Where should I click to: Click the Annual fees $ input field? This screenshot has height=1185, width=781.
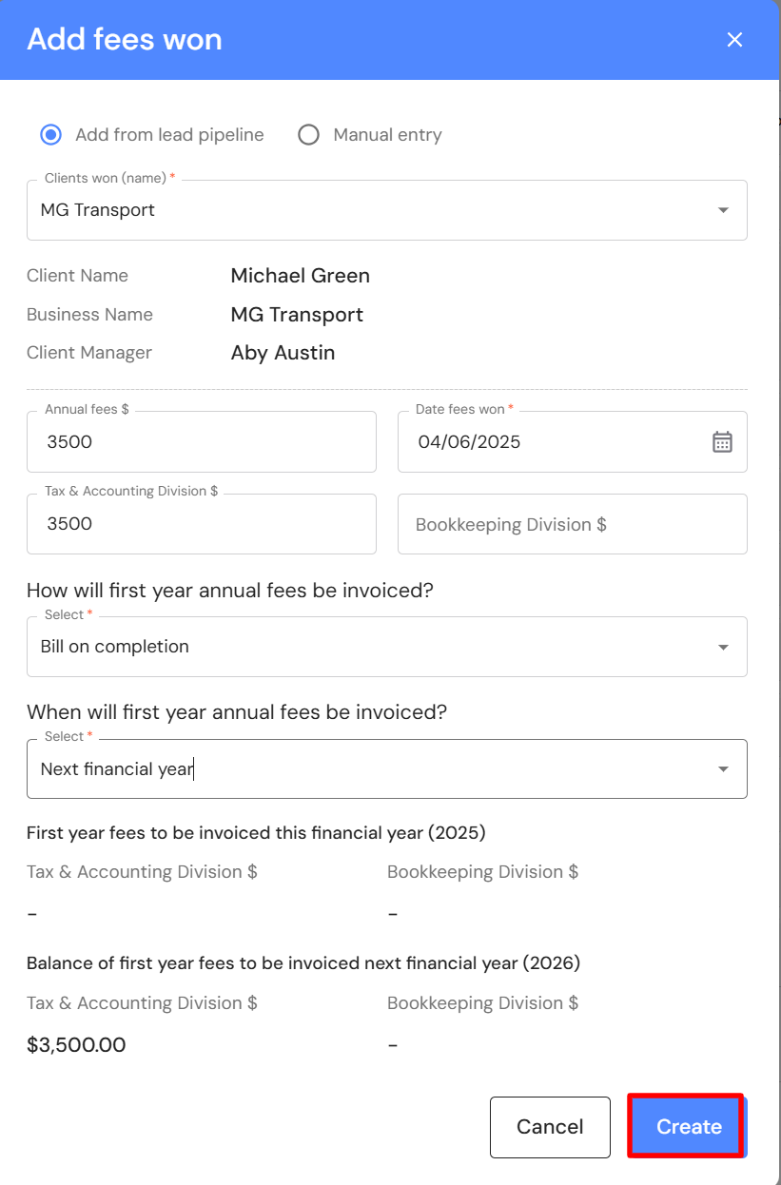click(x=202, y=442)
